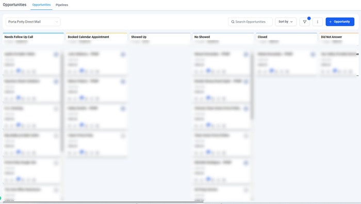The image size is (361, 204).
Task: Expand the Porta Potty Direct Mail pipeline dropdown
Action: (33, 22)
